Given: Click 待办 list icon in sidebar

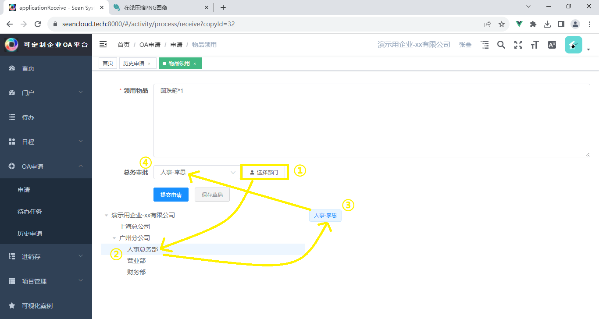Looking at the screenshot, I should point(12,117).
